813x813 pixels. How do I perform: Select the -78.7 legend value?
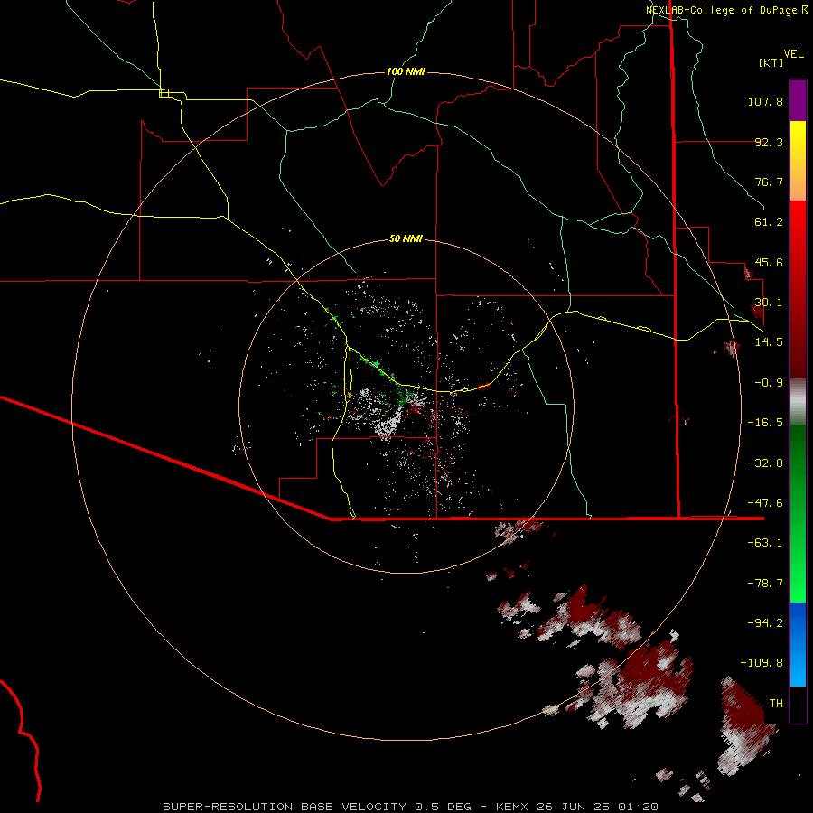coord(765,584)
